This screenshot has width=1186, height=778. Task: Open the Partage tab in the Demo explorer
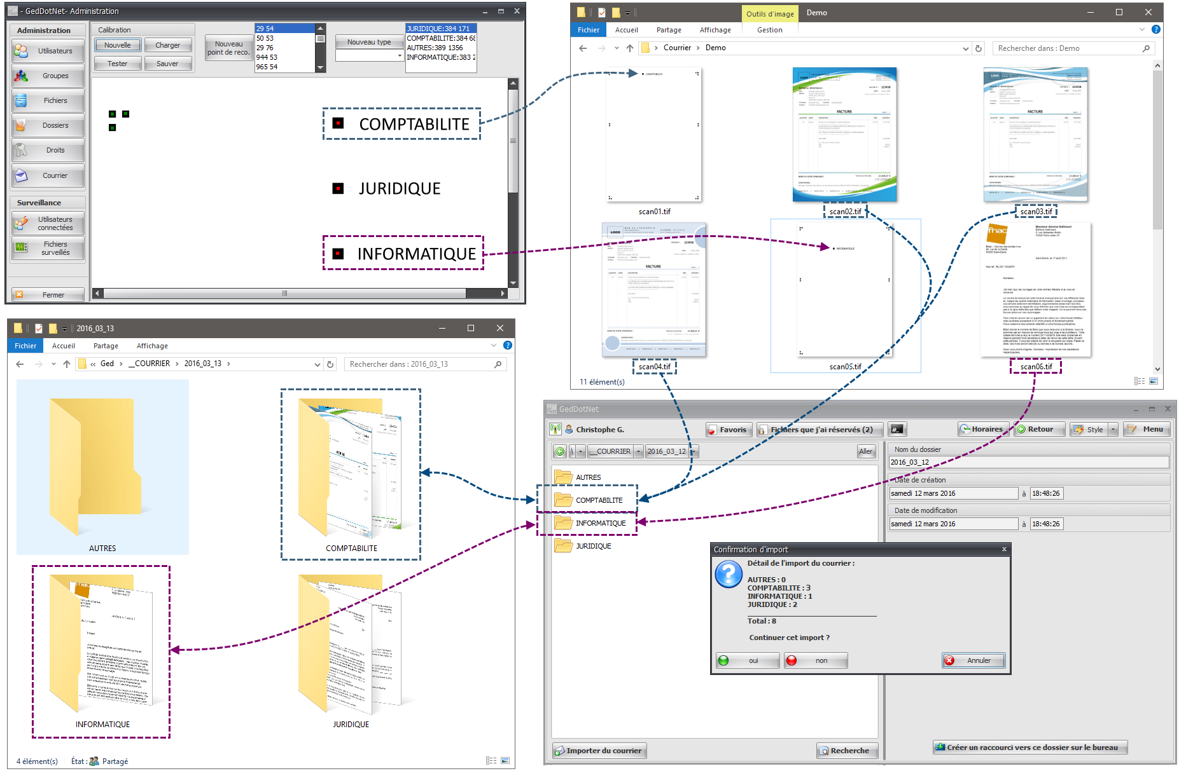pyautogui.click(x=669, y=30)
